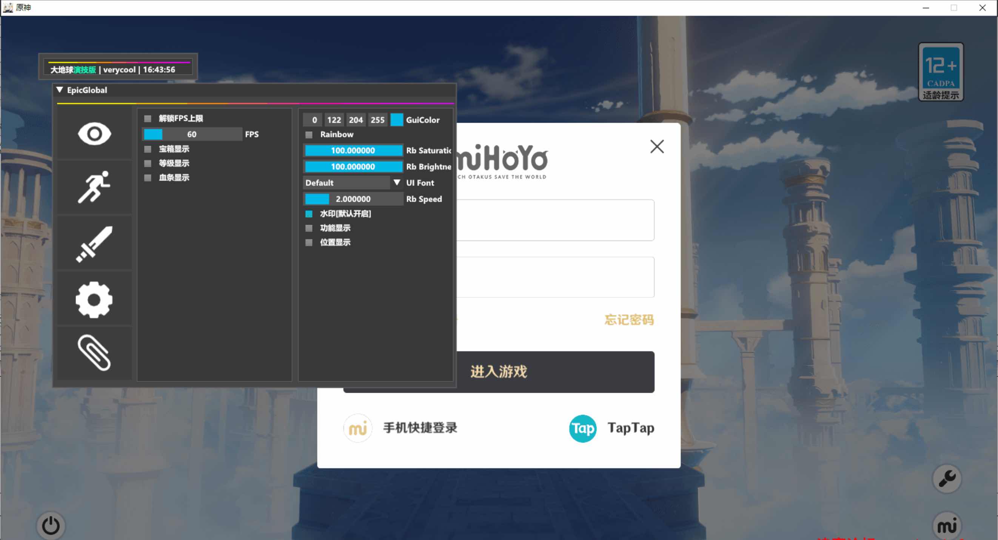Disable the 水印[默认开启] checkbox
Viewport: 998px width, 540px height.
309,214
